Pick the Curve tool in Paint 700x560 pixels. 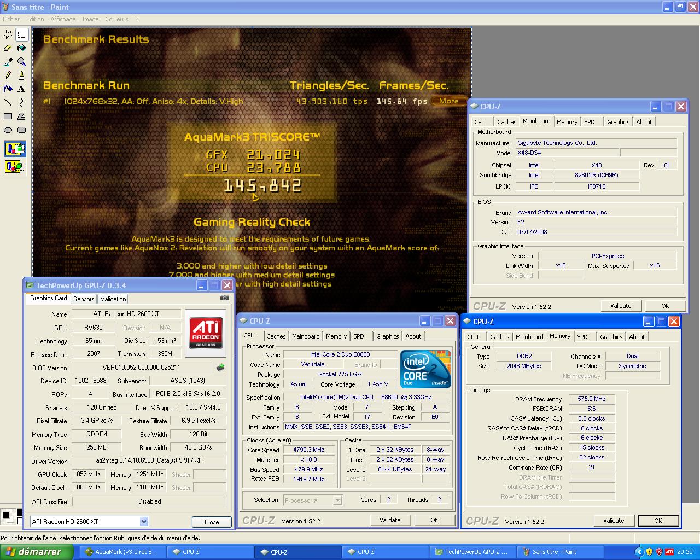click(x=22, y=102)
